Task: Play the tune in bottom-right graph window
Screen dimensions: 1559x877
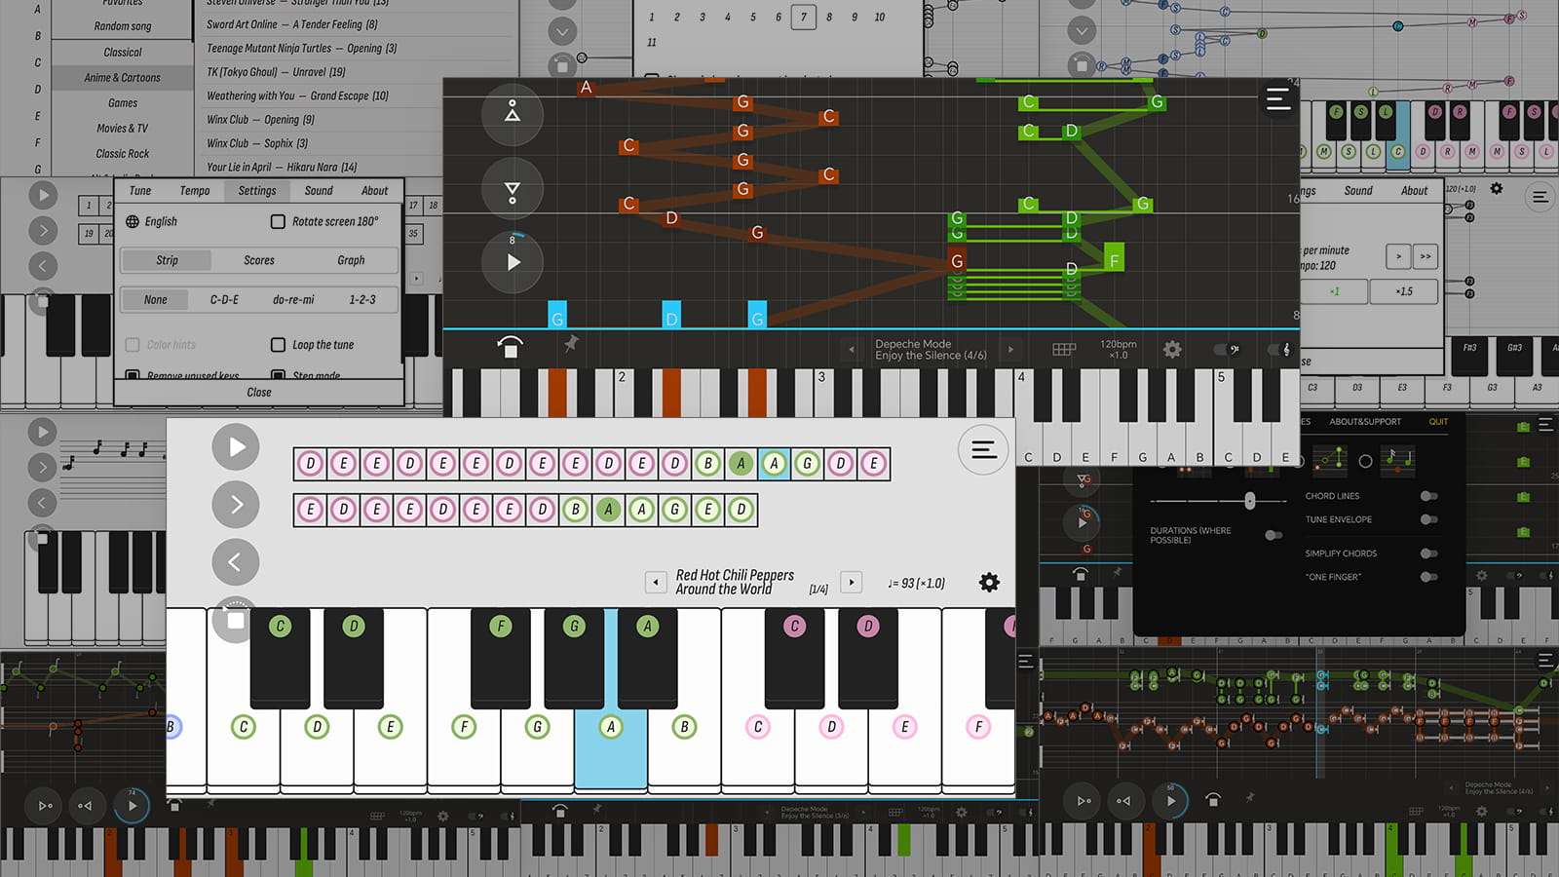Action: click(x=1170, y=801)
